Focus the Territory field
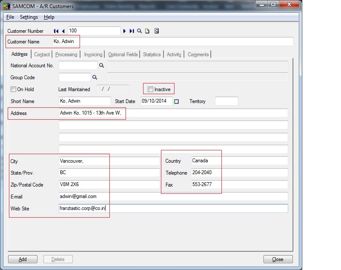The height and width of the screenshot is (270, 341). 226,101
